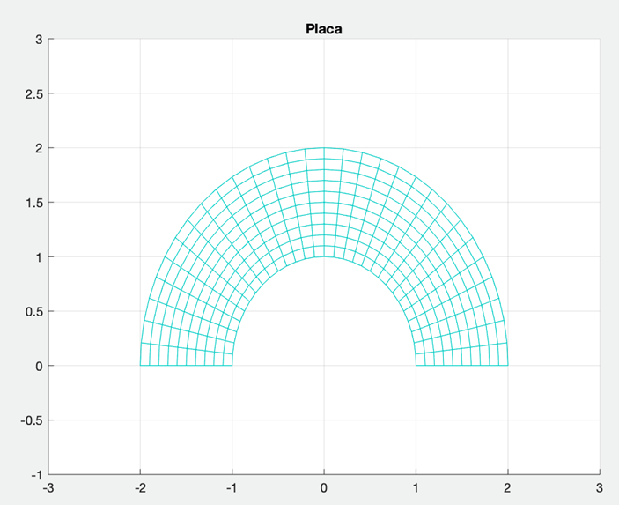The image size is (619, 505).
Task: Select the y-axis tick label 0.5
Action: (x=33, y=311)
